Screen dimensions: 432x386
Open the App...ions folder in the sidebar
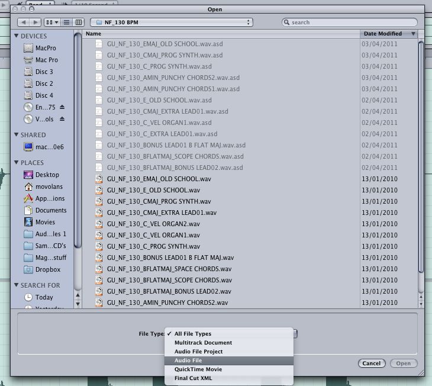coord(44,198)
